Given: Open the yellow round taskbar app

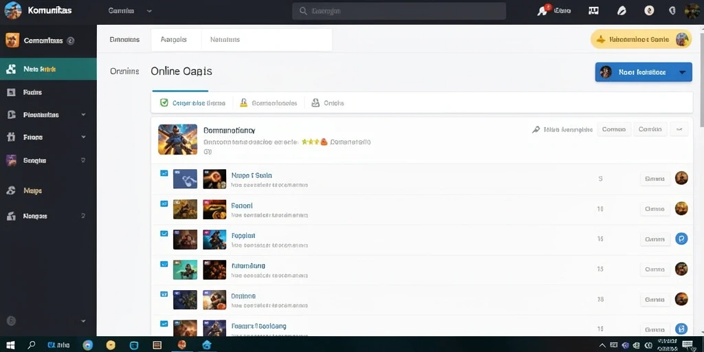Looking at the screenshot, I should pos(111,345).
